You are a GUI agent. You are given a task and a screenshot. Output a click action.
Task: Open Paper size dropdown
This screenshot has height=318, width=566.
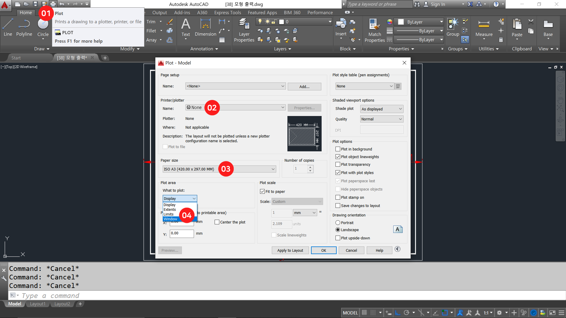pyautogui.click(x=219, y=169)
